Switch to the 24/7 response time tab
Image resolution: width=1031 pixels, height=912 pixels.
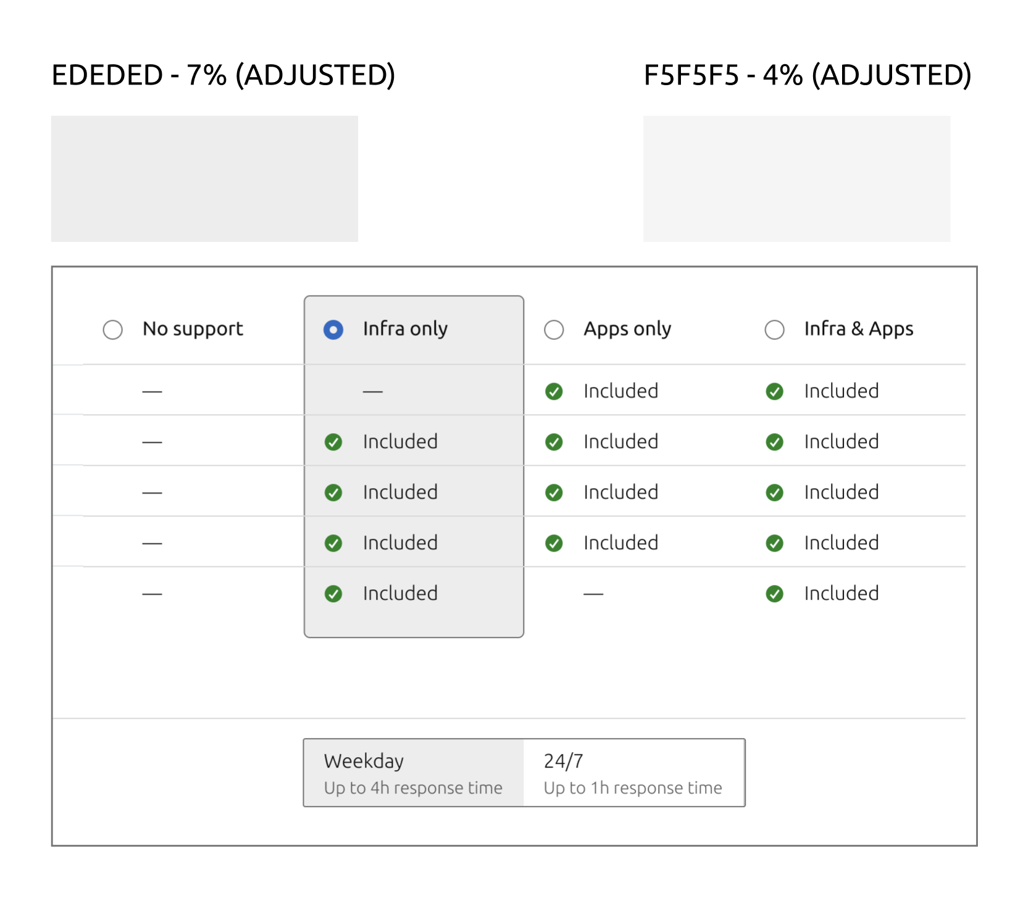coord(634,773)
